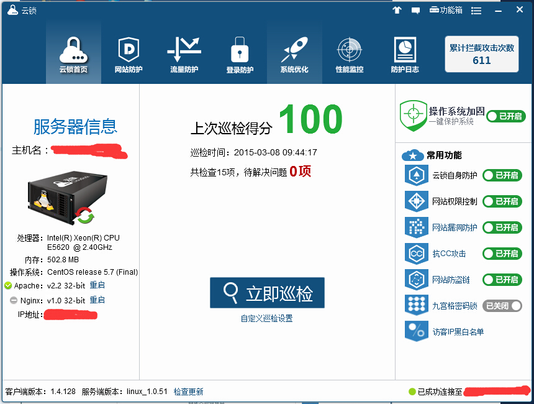534x404 pixels.
Task: Click the 服务器信息 heading
Action: (75, 127)
